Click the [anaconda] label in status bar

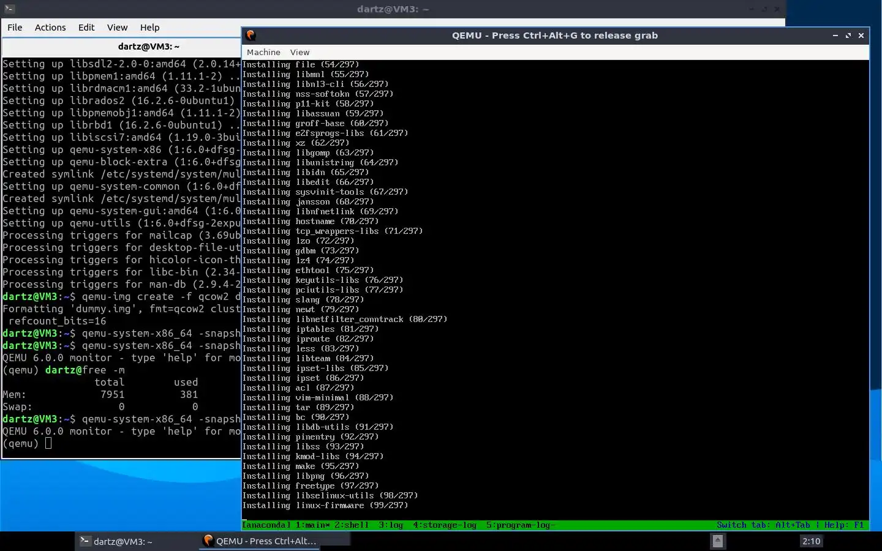click(x=266, y=525)
